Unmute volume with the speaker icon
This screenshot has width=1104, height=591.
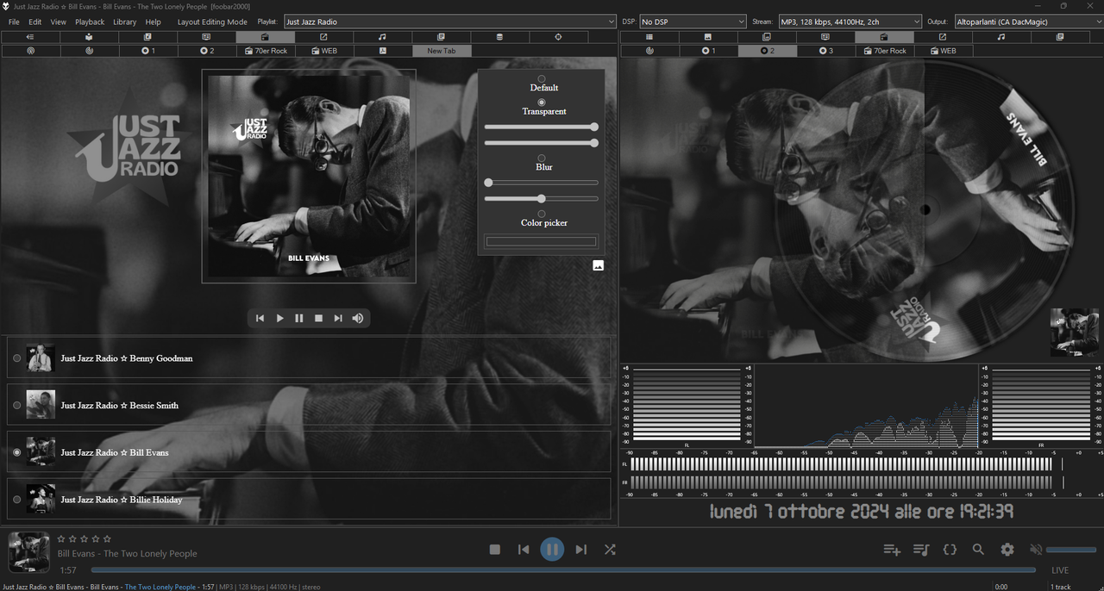click(x=1036, y=550)
